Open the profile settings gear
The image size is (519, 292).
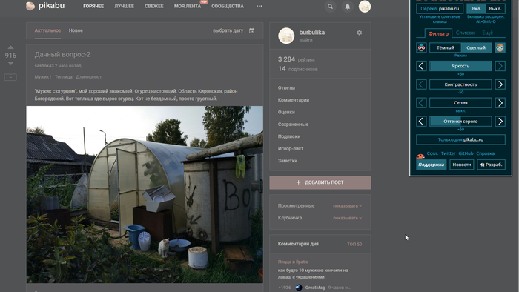click(x=359, y=33)
